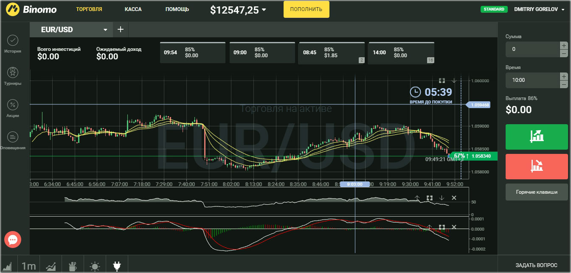Maximize the main price chart with fullscreen icon

[442, 81]
